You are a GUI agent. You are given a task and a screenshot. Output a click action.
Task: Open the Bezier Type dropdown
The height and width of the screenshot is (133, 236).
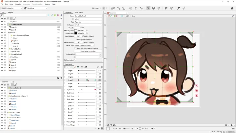pyautogui.click(x=85, y=45)
